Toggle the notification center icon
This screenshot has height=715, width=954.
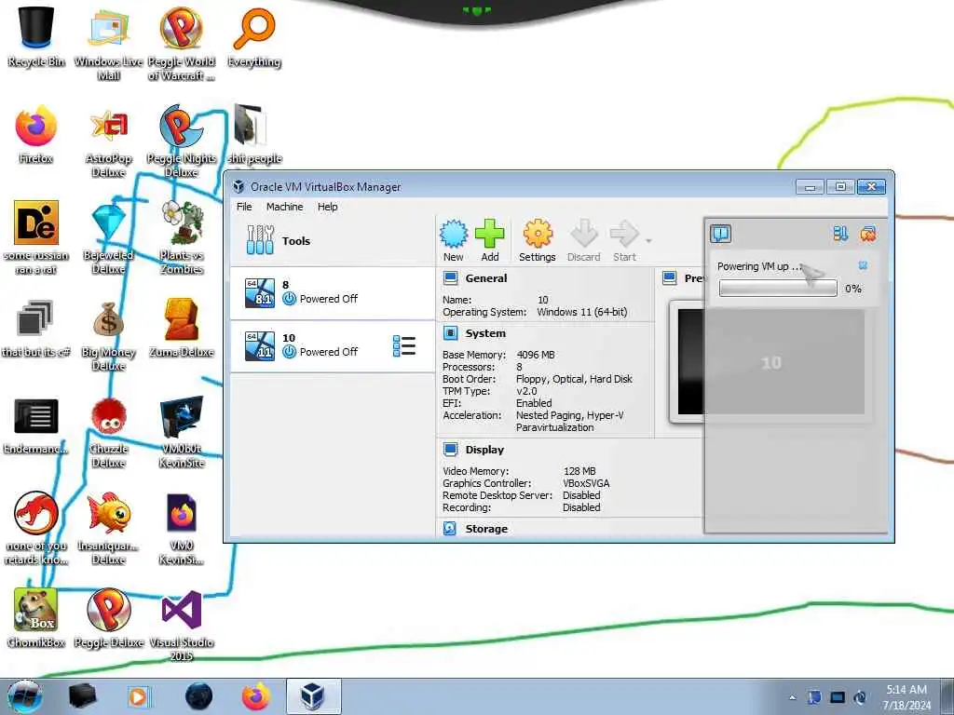click(x=721, y=234)
